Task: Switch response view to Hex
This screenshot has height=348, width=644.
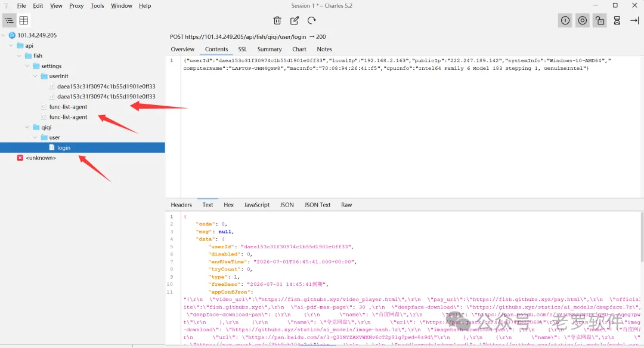Action: pos(229,205)
